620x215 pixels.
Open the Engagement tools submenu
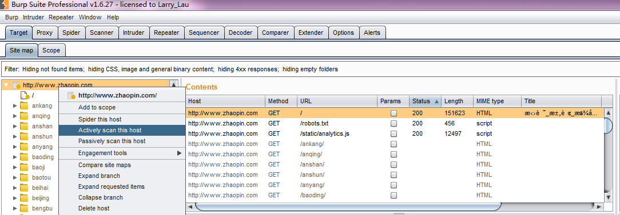point(122,153)
